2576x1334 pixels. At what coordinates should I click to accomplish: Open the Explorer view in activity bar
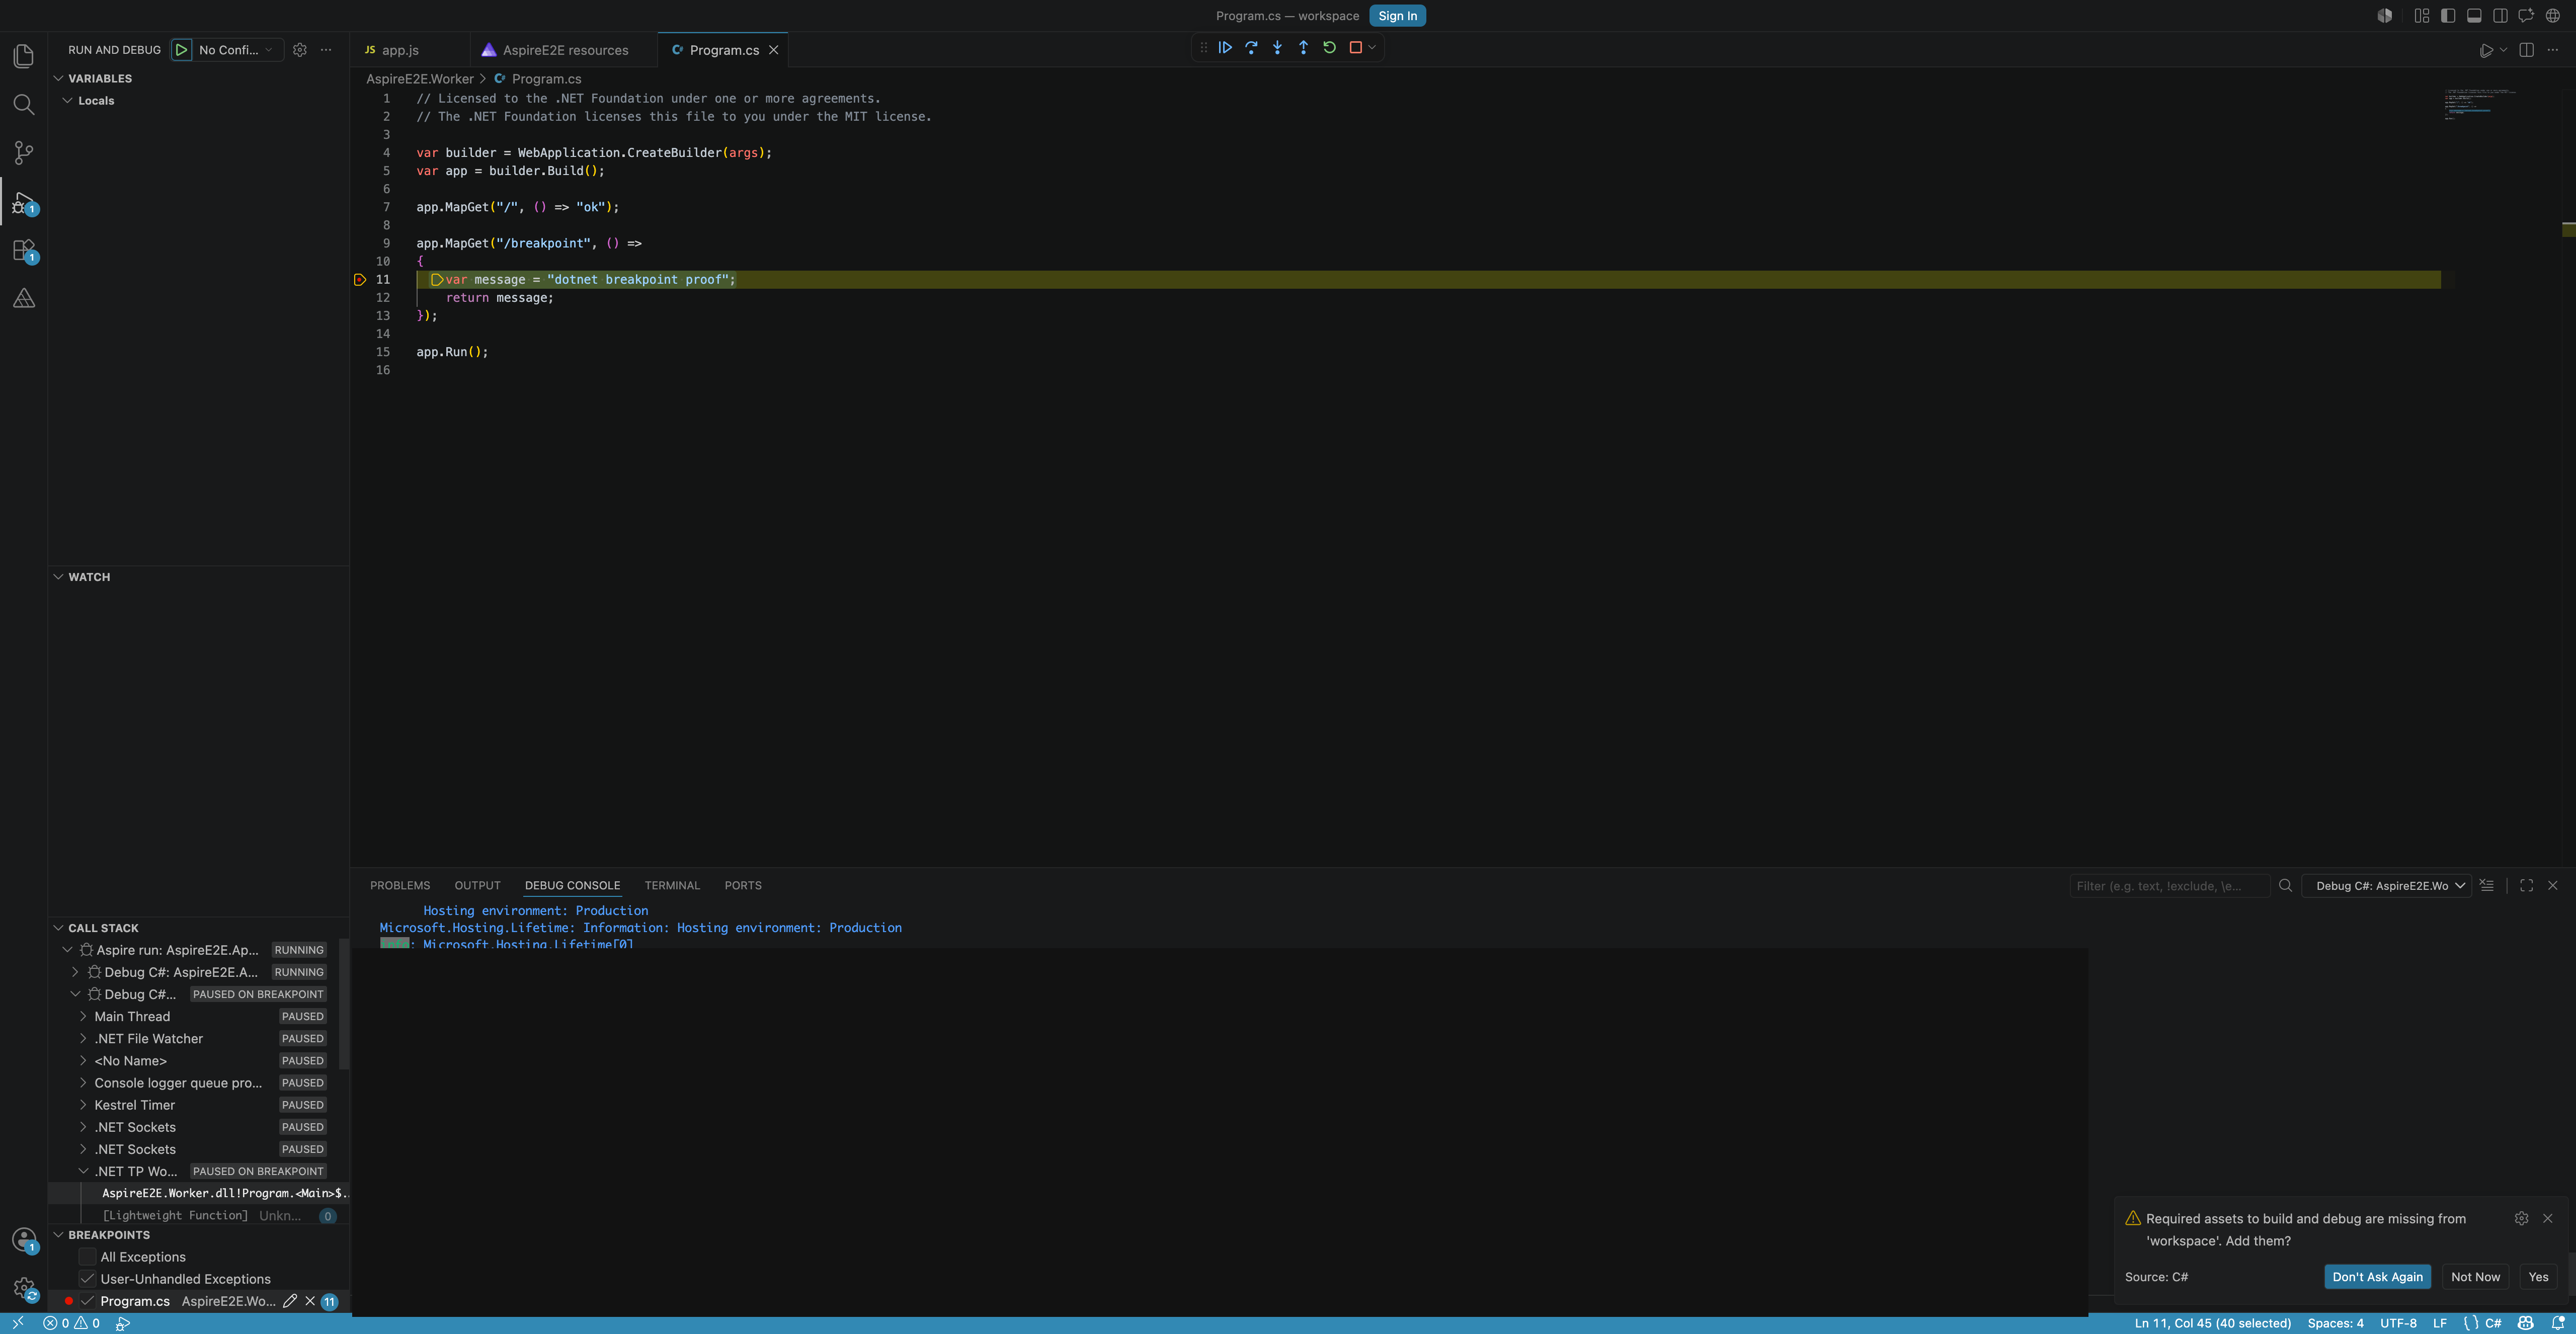(24, 56)
